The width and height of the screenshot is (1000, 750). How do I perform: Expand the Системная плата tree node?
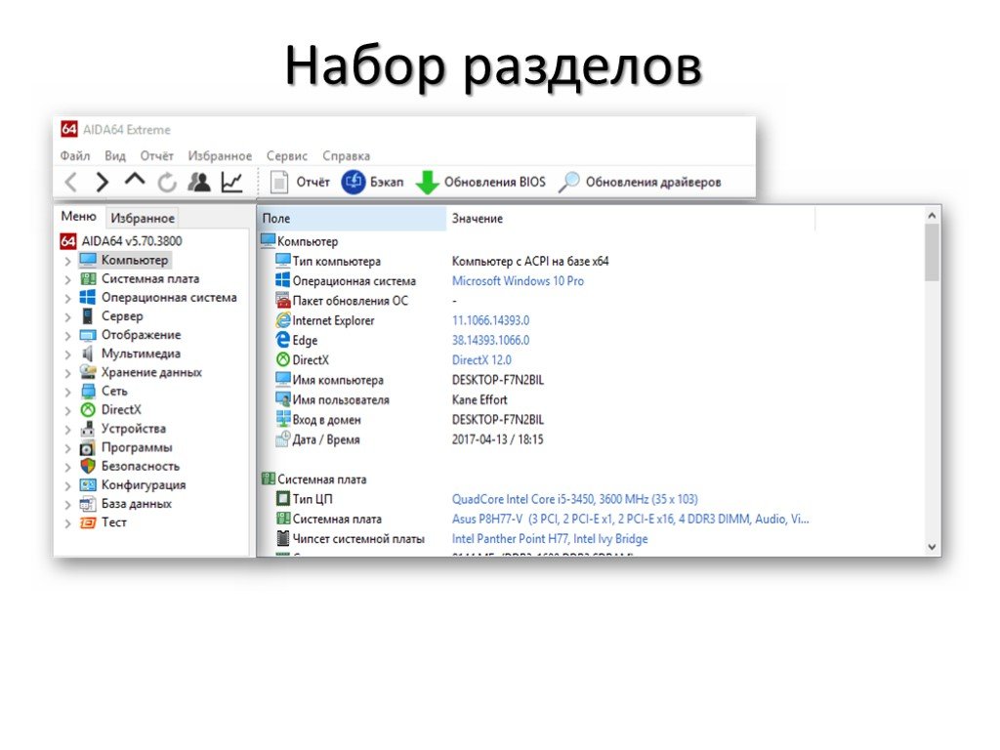[x=67, y=279]
